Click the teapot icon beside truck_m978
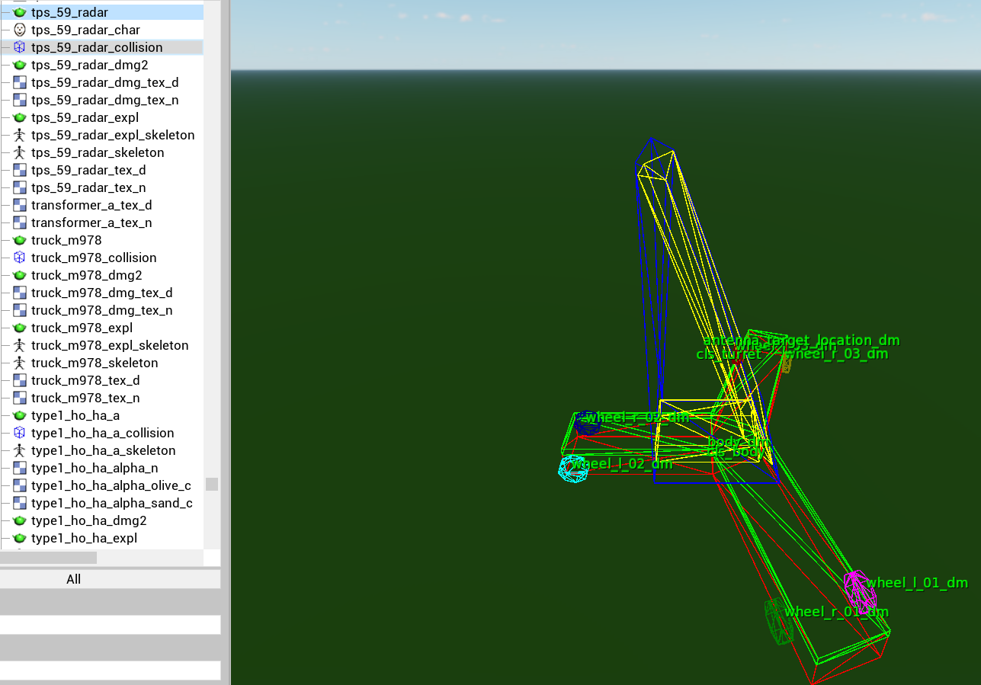 pos(20,240)
